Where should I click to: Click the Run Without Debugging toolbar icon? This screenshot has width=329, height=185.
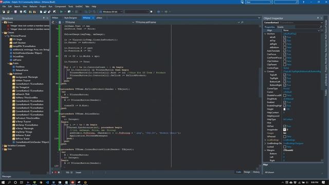pos(69,12)
